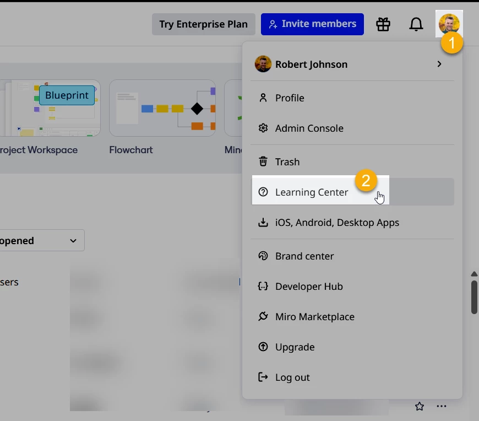Select Profile from the menu
Image resolution: width=479 pixels, height=421 pixels.
pos(352,98)
